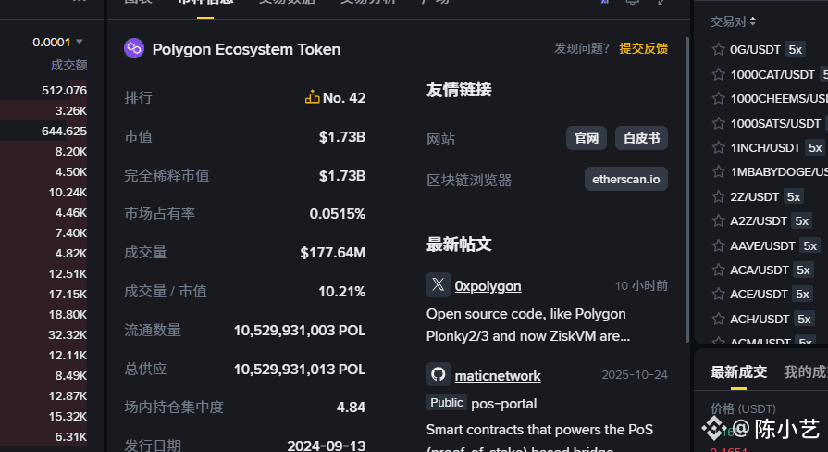The height and width of the screenshot is (452, 828).
Task: Open the maticnetwork GitHub link
Action: 498,376
